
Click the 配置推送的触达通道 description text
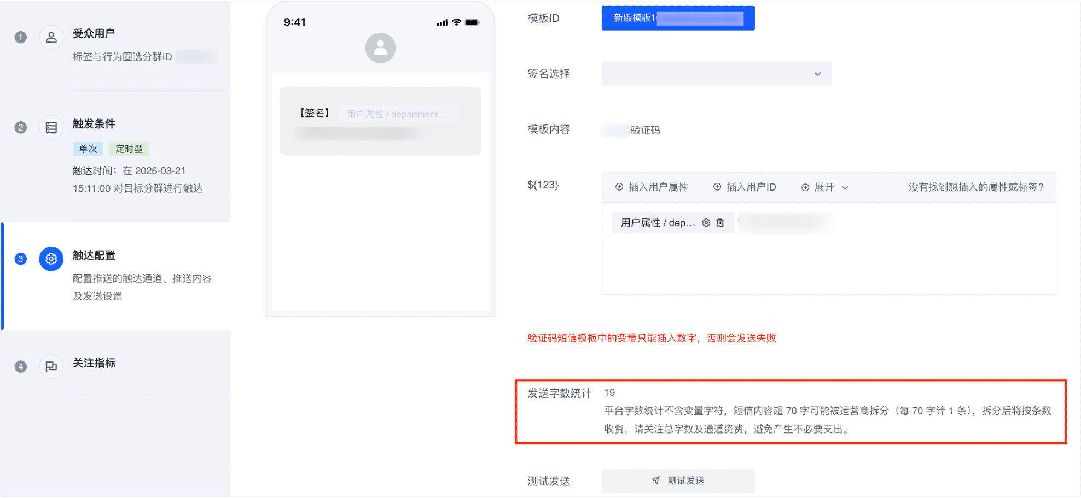(x=142, y=287)
